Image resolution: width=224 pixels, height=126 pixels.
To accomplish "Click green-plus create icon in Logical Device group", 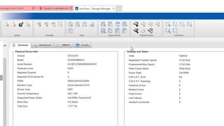I will coord(111,24).
